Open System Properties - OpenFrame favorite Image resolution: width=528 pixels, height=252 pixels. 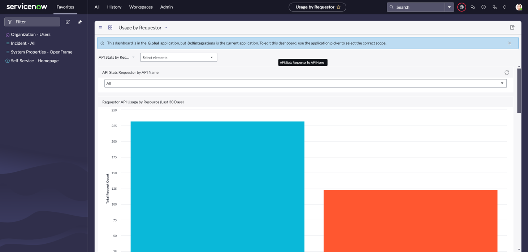tap(42, 52)
